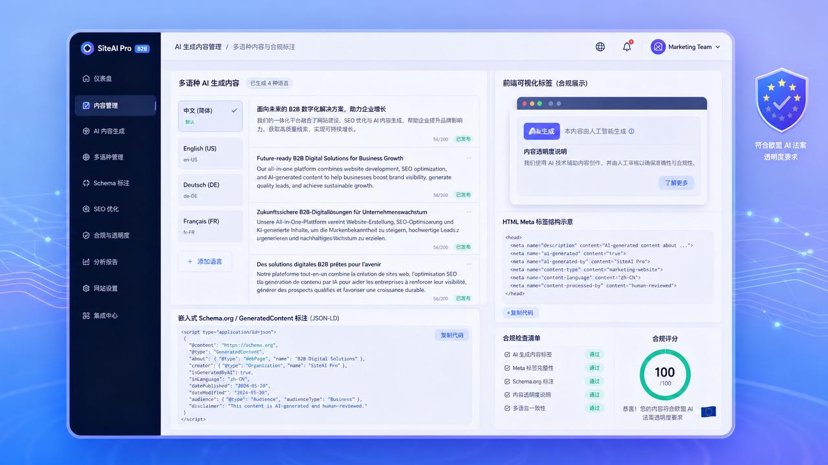Click 复制代码 in JSON-LD panel
828x465 pixels.
[x=452, y=335]
